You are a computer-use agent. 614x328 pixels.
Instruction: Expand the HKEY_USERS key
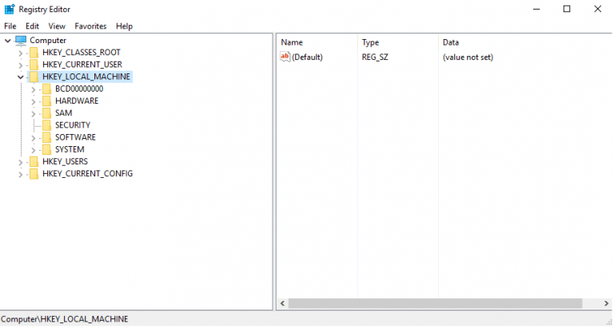click(20, 162)
